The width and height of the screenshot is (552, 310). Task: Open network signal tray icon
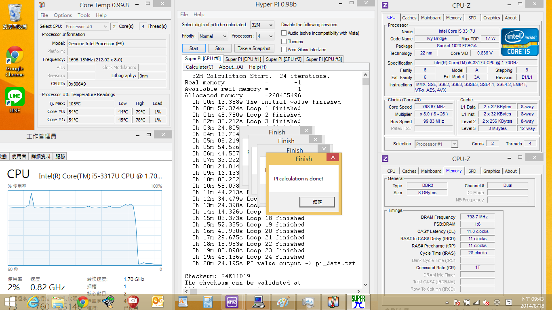[x=477, y=302]
